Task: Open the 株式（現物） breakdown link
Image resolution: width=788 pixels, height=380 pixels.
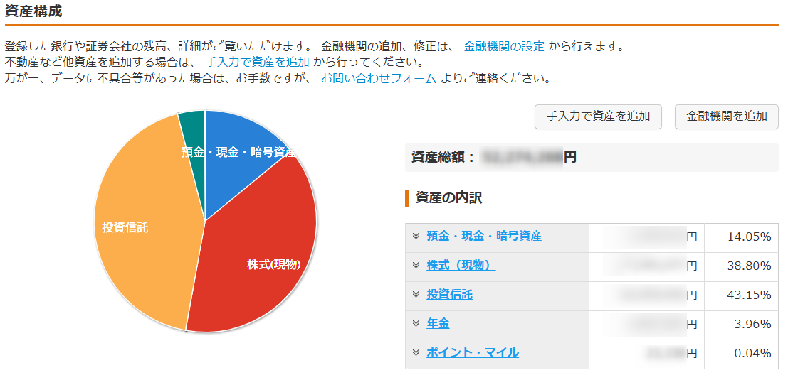Action: [x=461, y=266]
